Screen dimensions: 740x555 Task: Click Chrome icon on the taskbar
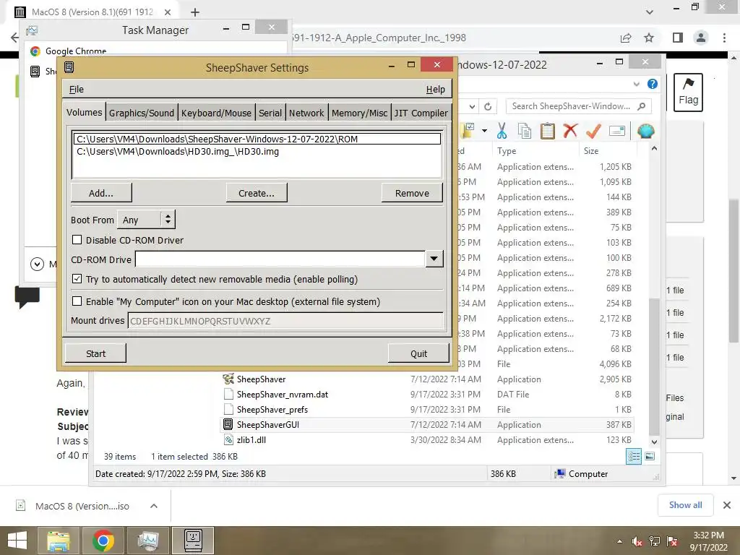pos(103,541)
